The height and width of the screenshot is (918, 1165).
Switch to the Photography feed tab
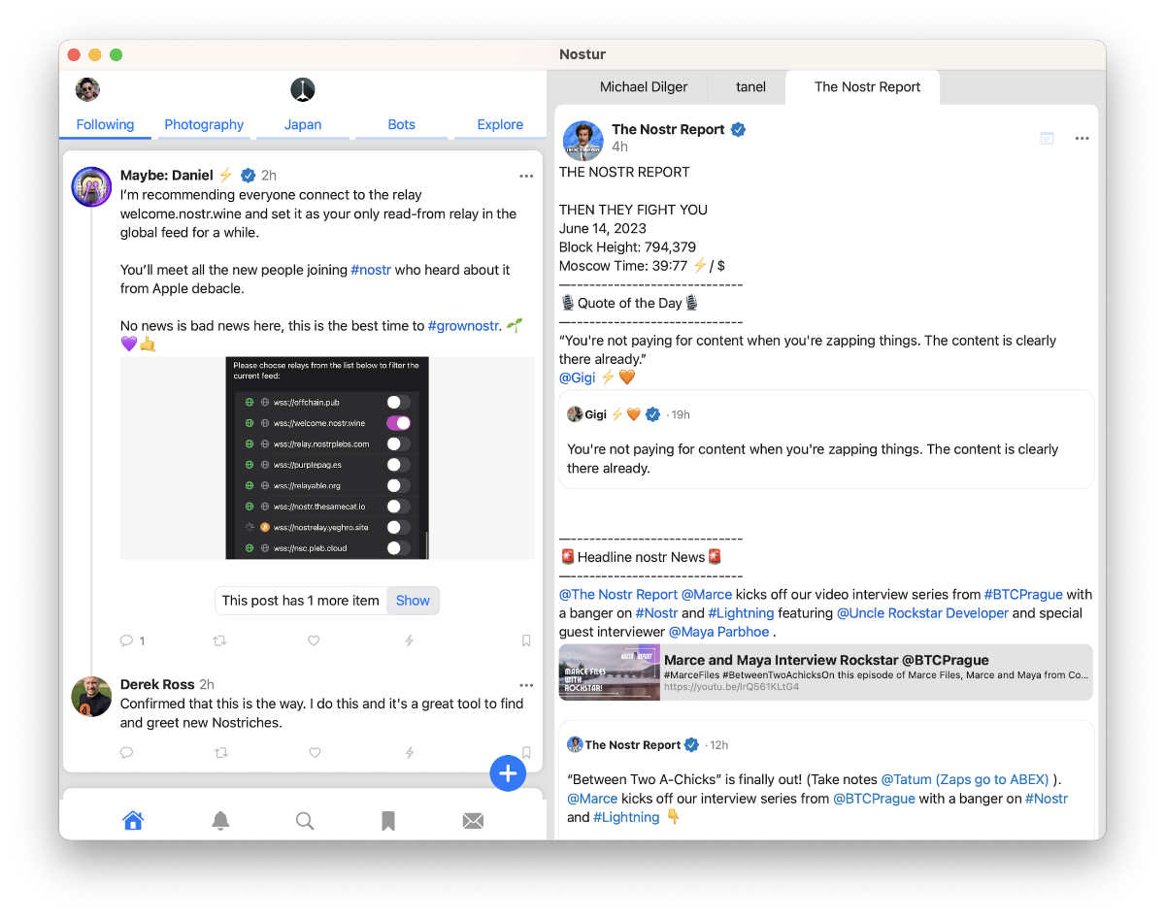tap(204, 124)
